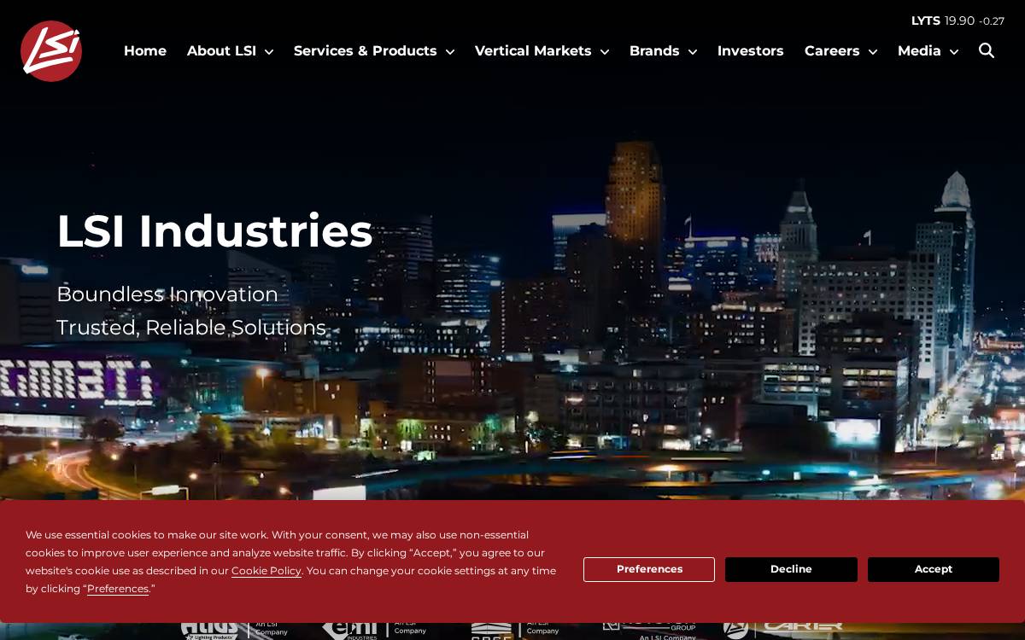Open the Careers menu

pos(832,51)
